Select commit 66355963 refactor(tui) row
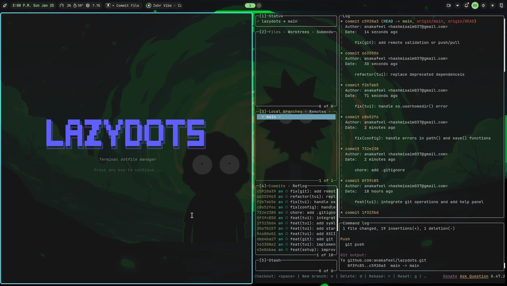The image size is (507, 286). (296, 197)
